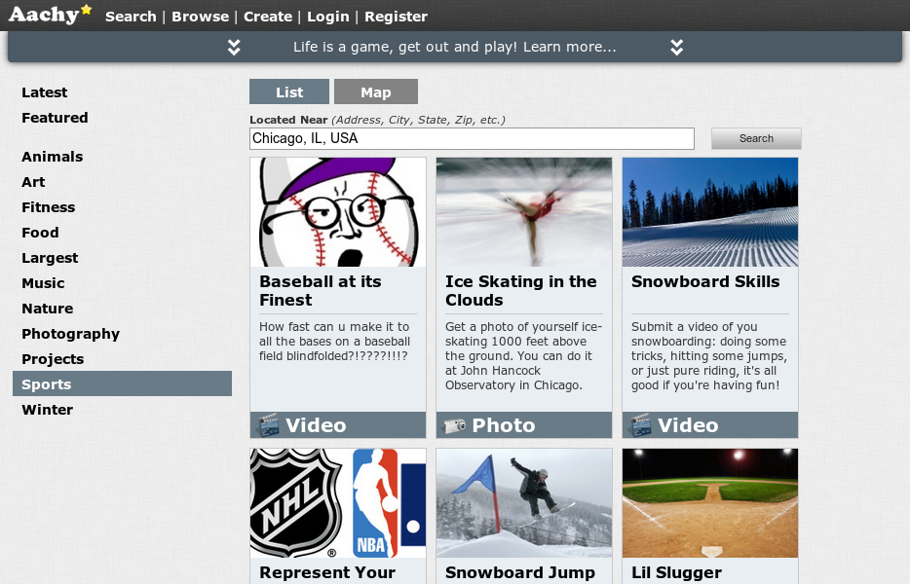Choose the Projects category
This screenshot has height=584, width=910.
point(53,359)
